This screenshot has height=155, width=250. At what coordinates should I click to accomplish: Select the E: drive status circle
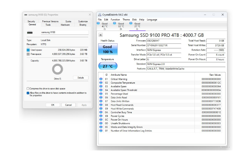point(131,23)
